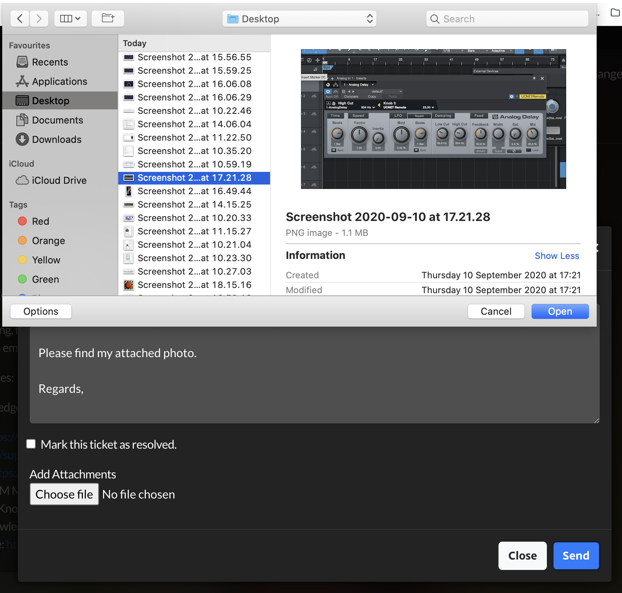The width and height of the screenshot is (622, 593).
Task: Select Screenshot 2...at 10.35.20 file
Action: tap(194, 151)
